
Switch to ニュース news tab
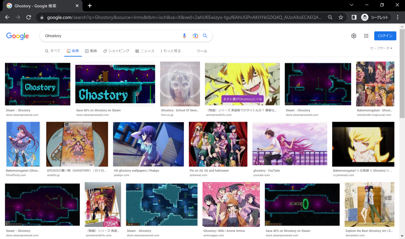coord(145,51)
